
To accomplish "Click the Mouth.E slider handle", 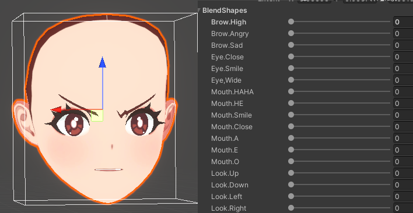I will pyautogui.click(x=291, y=150).
